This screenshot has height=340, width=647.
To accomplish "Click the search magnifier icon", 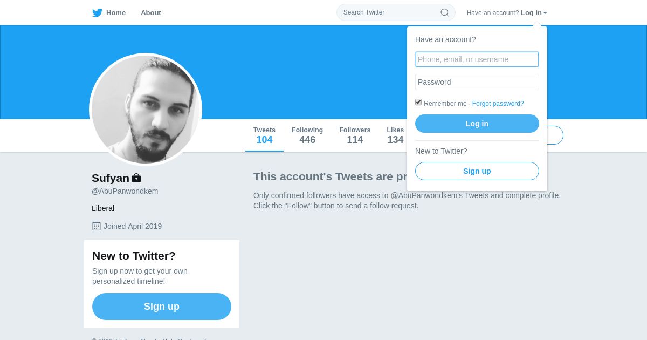I will pos(445,12).
